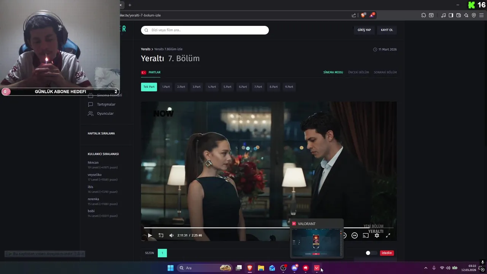Toggle the browser sidebar panel
The height and width of the screenshot is (274, 487).
[x=451, y=15]
